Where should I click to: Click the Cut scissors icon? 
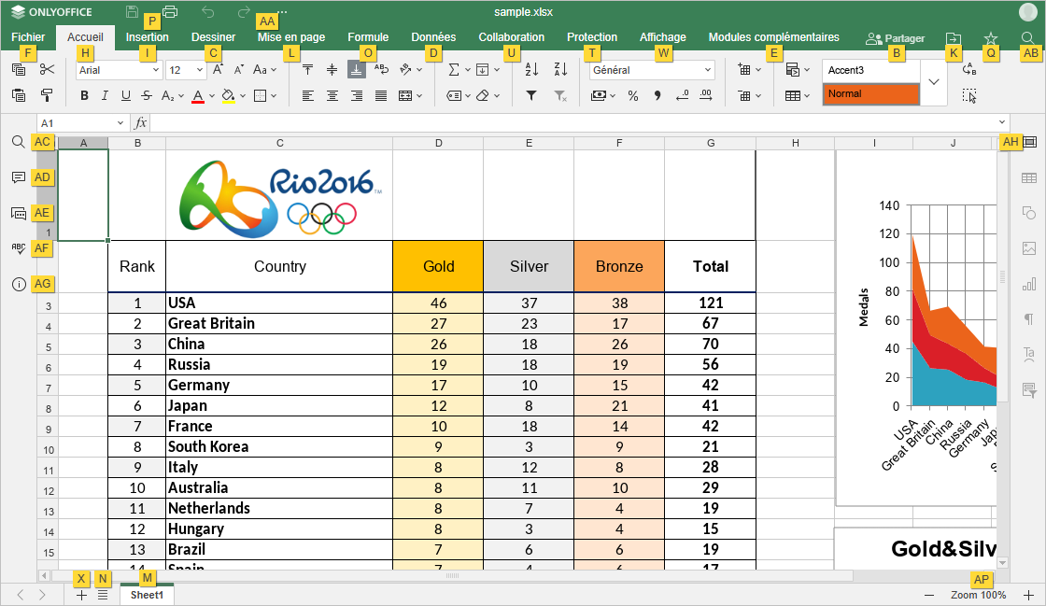[x=48, y=70]
